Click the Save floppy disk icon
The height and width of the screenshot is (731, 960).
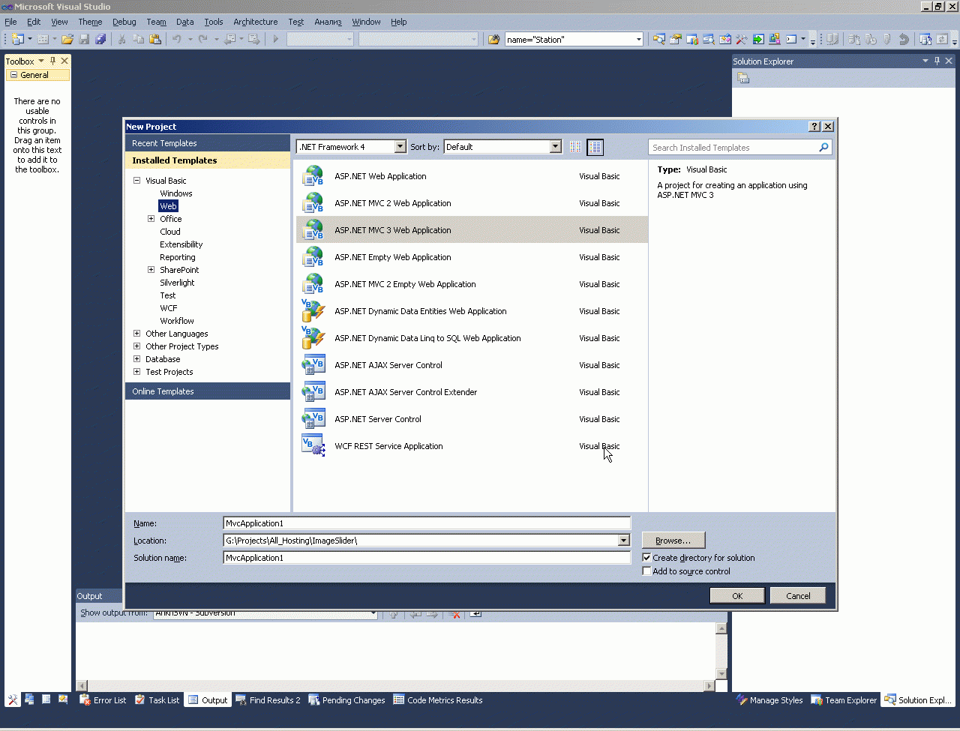tap(84, 39)
